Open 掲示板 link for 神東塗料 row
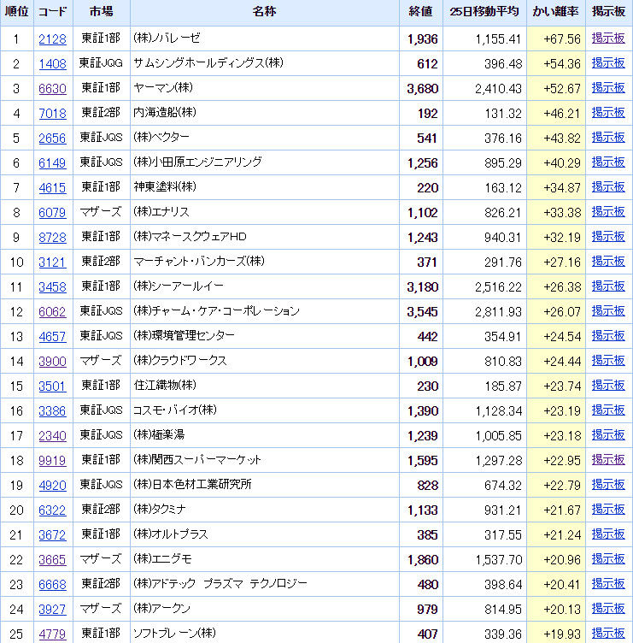This screenshot has height=643, width=633. pyautogui.click(x=608, y=187)
